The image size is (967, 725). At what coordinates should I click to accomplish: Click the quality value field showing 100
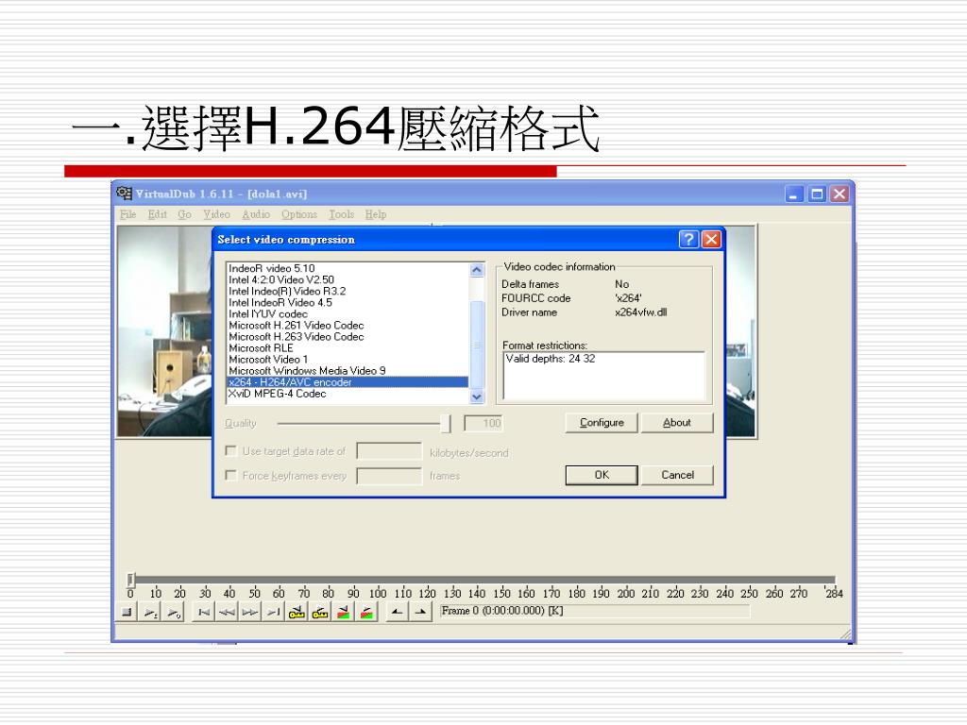(483, 423)
